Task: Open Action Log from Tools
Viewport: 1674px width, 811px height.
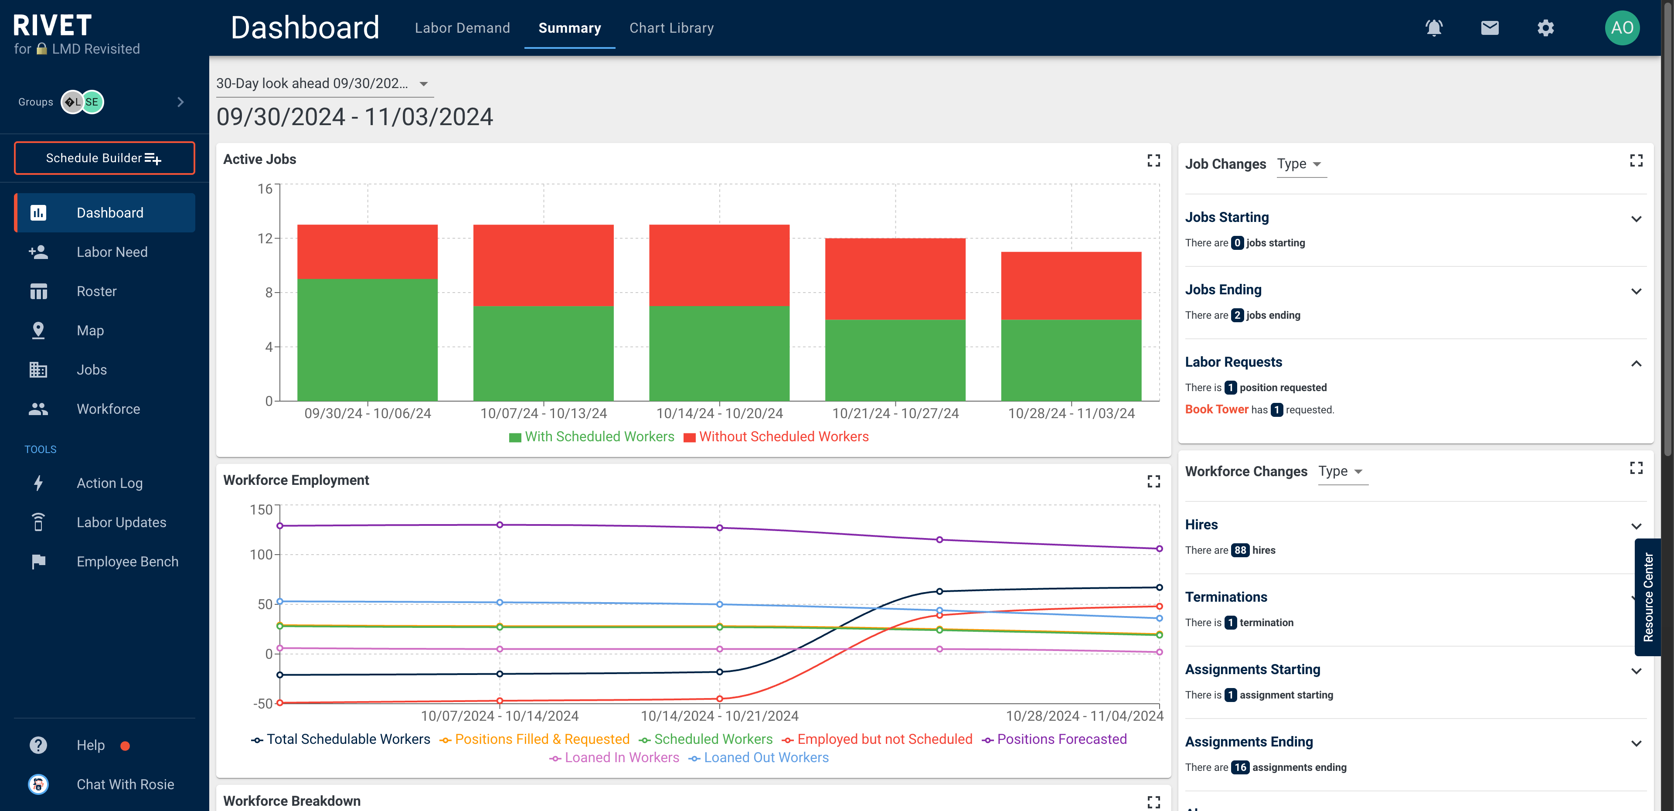Action: (104, 483)
